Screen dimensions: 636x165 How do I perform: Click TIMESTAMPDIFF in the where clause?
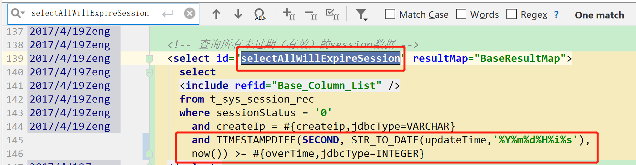coord(256,140)
